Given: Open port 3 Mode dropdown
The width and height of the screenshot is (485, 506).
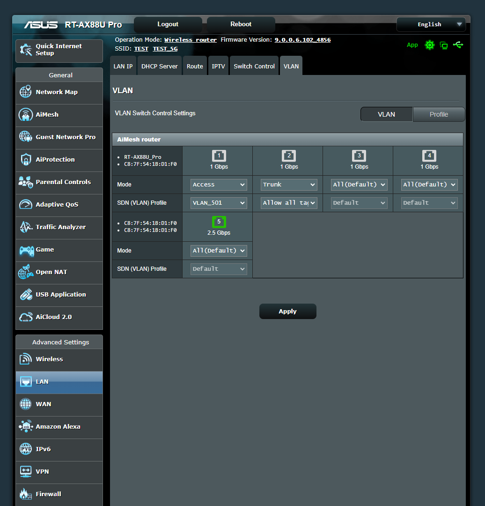Looking at the screenshot, I should [x=359, y=185].
